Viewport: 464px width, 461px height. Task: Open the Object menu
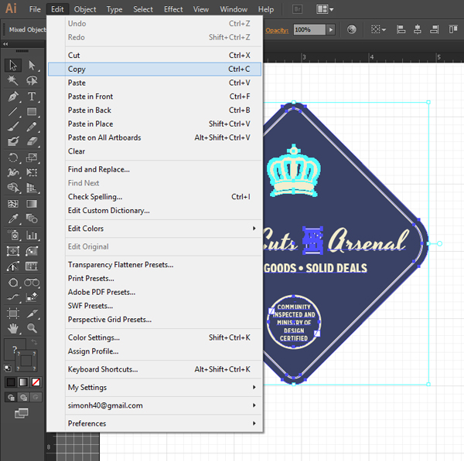[85, 9]
